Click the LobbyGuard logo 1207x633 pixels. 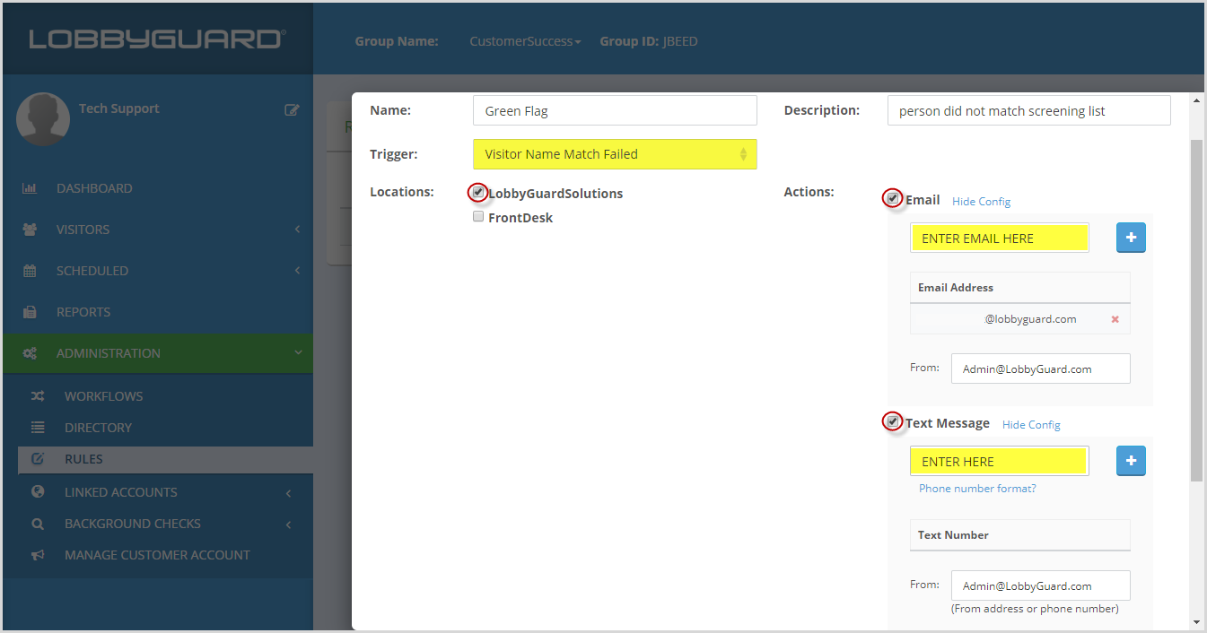[158, 39]
